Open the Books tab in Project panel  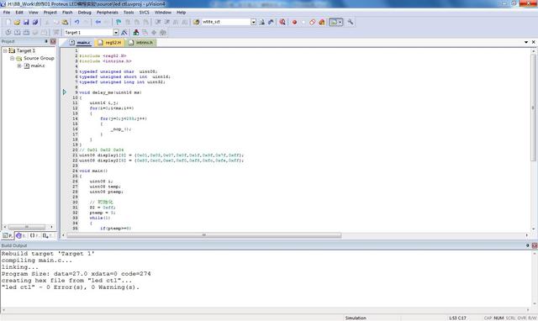click(21, 235)
